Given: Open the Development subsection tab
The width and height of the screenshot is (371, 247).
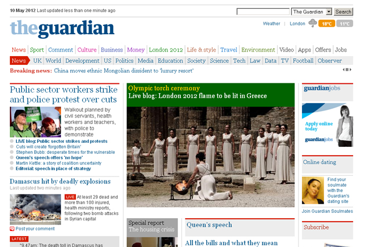Looking at the screenshot, I should pos(82,61).
